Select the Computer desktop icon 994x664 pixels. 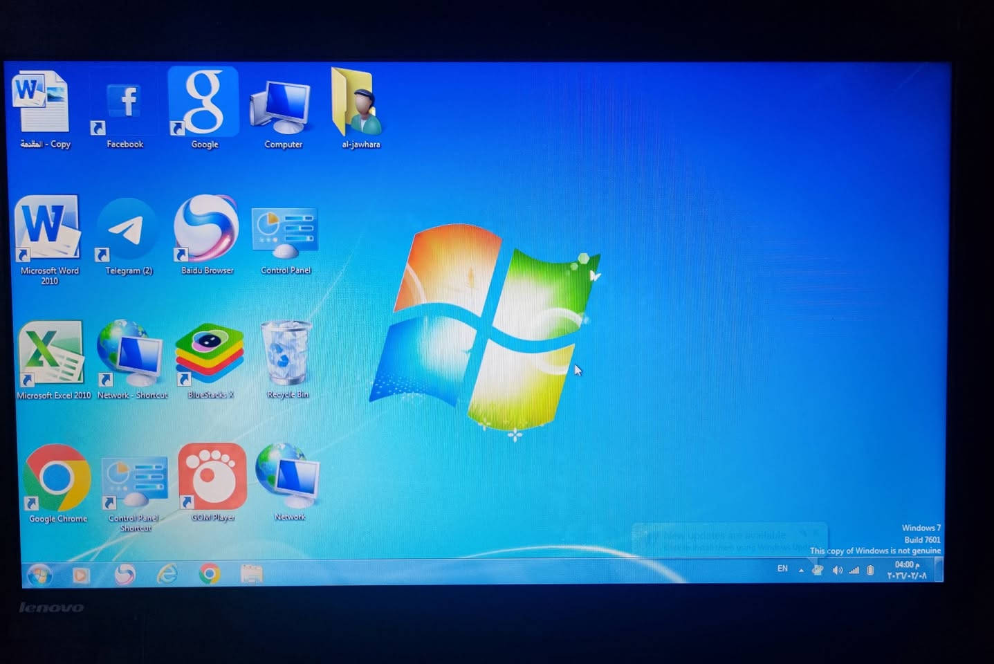click(x=282, y=108)
